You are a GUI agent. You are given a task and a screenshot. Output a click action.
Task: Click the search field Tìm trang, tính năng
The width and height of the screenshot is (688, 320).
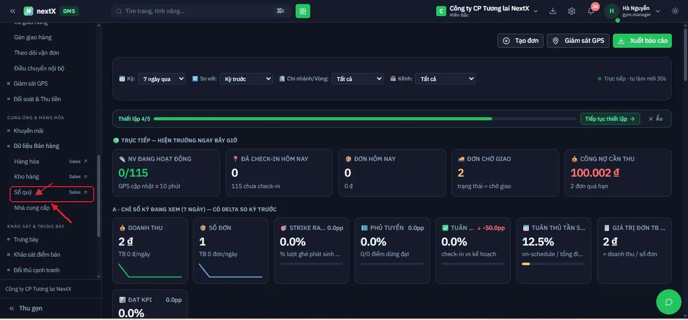[201, 11]
